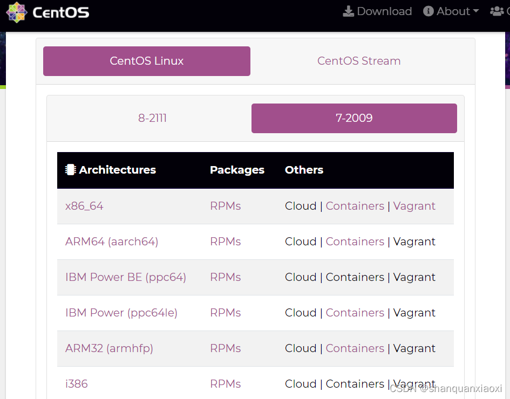The width and height of the screenshot is (510, 399).
Task: Open the x86_64 architecture link
Action: [84, 206]
